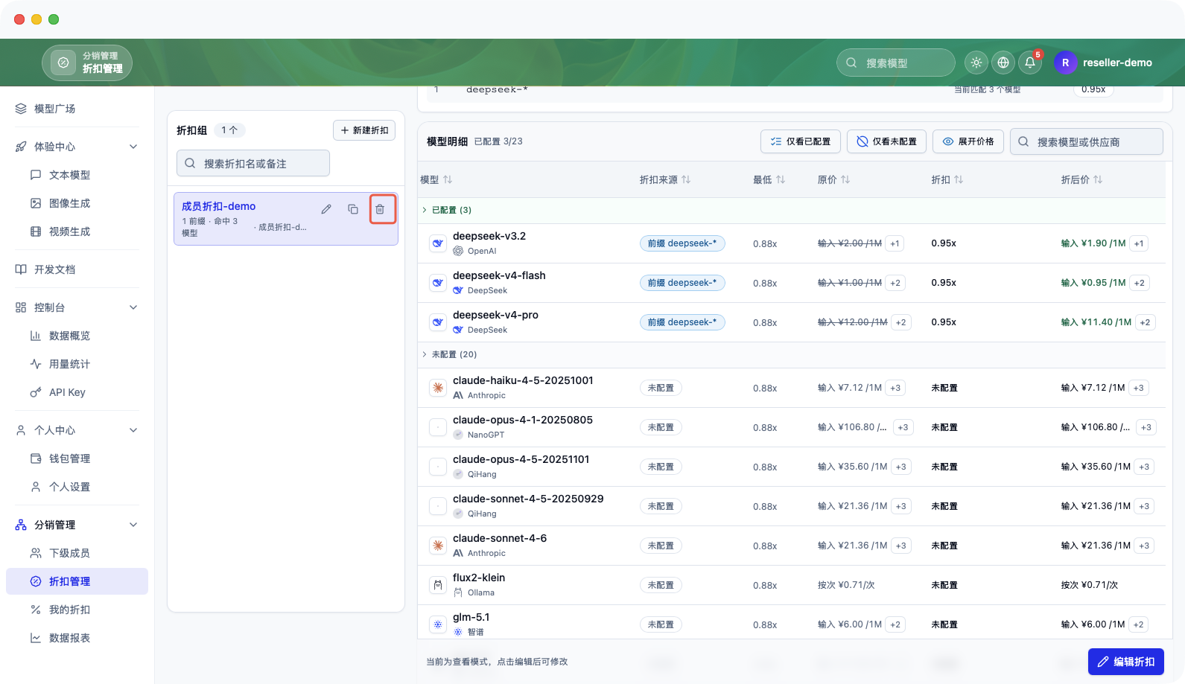Focus the 搜索模型或供应商 search field
Screen dimensions: 1185x684
1087,141
